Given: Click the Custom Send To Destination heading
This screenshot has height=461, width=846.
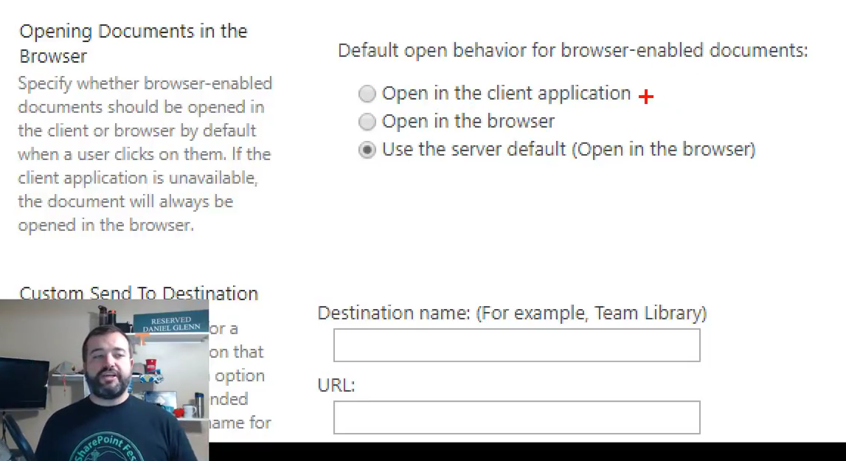Looking at the screenshot, I should point(139,293).
